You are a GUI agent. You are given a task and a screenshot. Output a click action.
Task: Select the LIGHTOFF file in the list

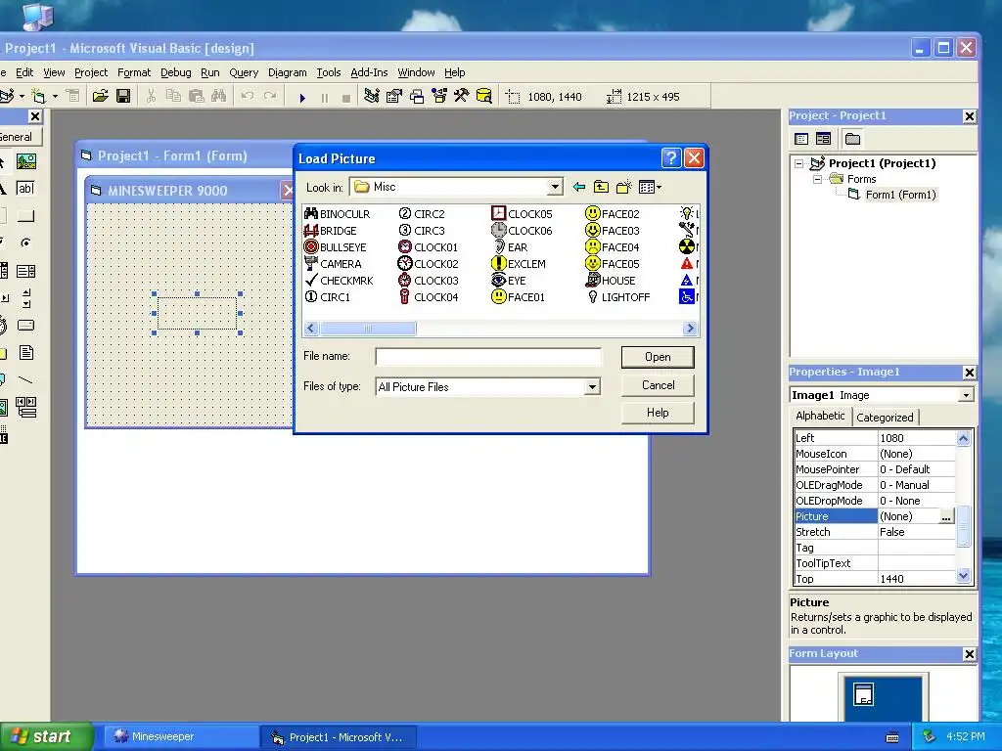point(618,297)
